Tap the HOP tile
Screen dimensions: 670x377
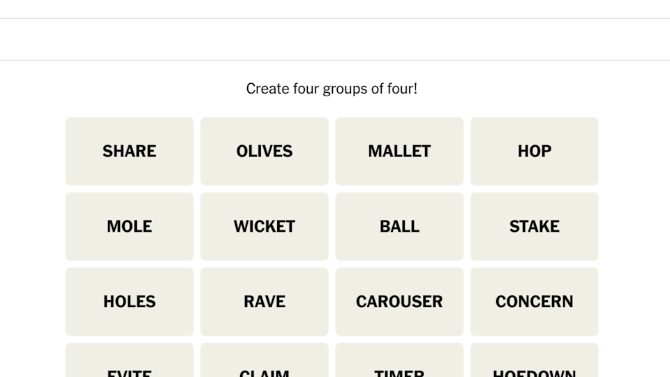535,151
